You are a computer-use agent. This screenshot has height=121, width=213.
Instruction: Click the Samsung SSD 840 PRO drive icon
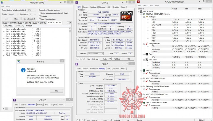pyautogui.click(x=144, y=86)
